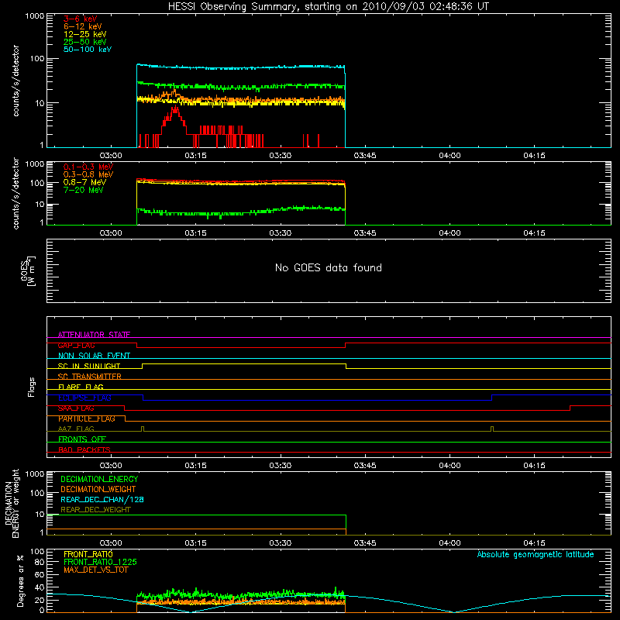Click the 04:00 tick under Flags panel
This screenshot has width=620, height=620.
pos(450,466)
